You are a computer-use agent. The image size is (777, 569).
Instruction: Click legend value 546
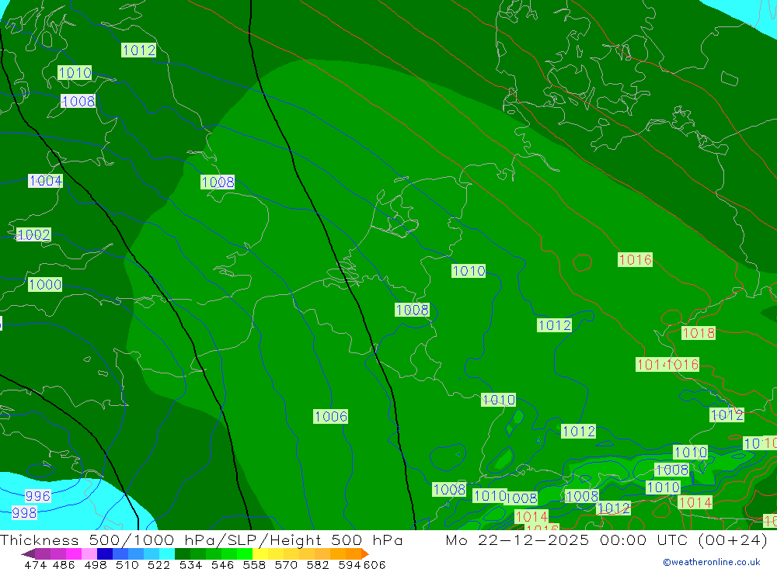click(222, 564)
